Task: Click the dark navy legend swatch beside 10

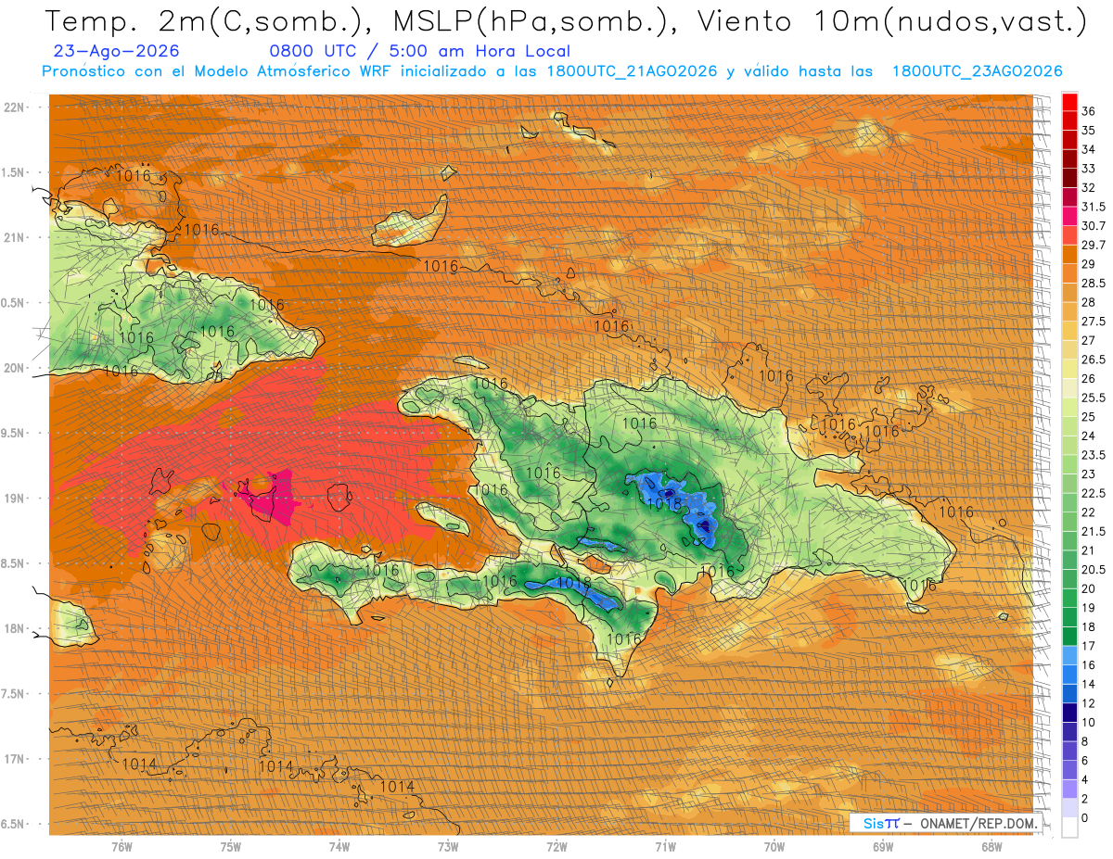Action: 1069,713
